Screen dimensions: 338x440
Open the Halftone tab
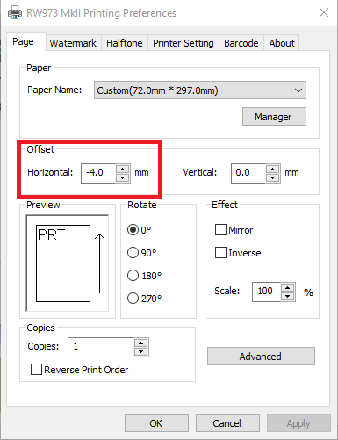click(125, 43)
